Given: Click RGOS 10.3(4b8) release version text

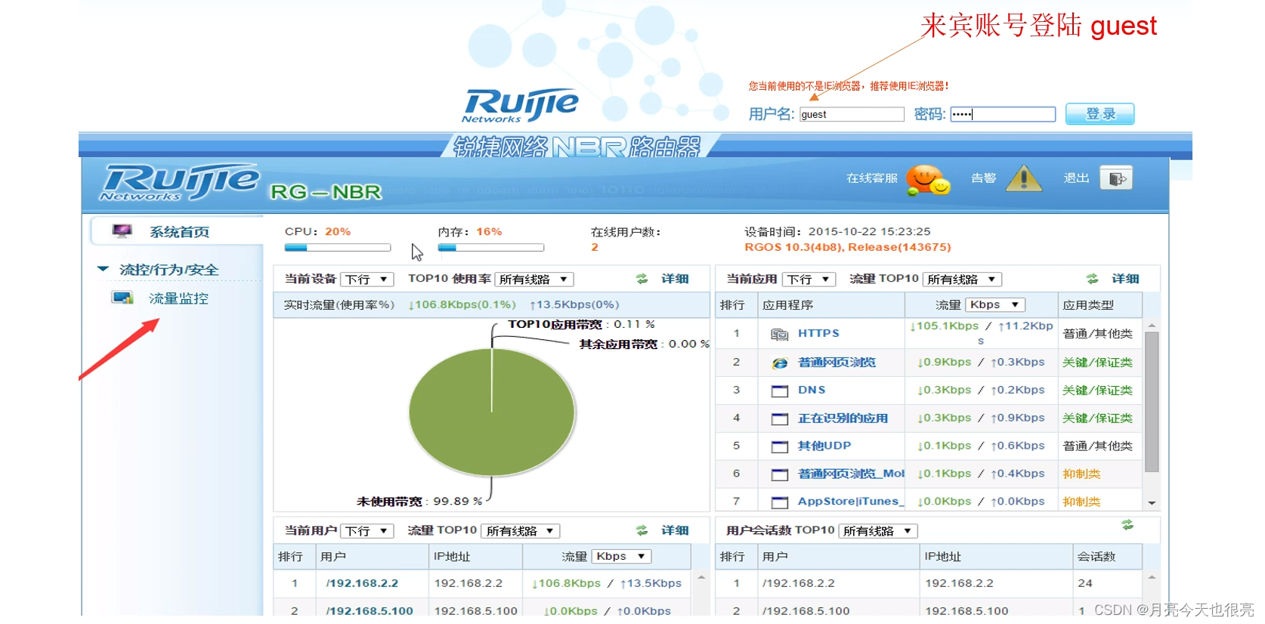Looking at the screenshot, I should tap(847, 247).
